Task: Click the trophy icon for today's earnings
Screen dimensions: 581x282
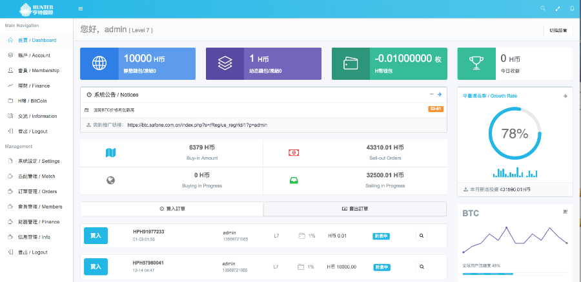Action: click(476, 63)
